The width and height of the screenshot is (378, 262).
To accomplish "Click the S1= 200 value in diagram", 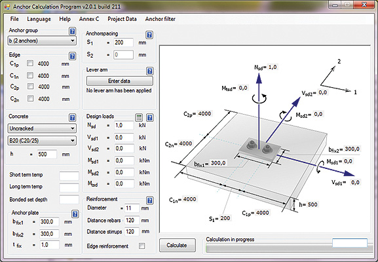I will point(225,218).
